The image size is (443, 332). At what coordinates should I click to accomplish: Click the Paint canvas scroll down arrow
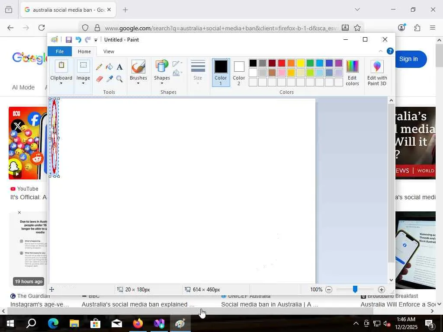[x=391, y=280]
